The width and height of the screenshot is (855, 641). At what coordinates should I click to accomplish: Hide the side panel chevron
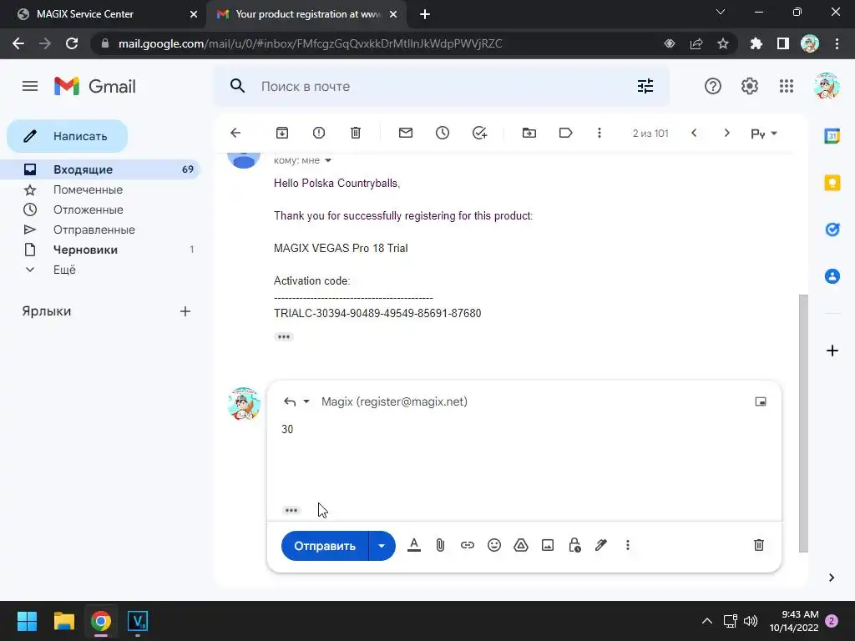coord(832,578)
